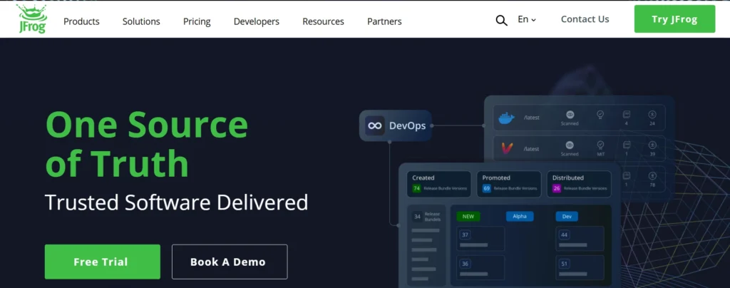The width and height of the screenshot is (730, 288).
Task: Click the DevOps infinity icon
Action: pos(375,125)
